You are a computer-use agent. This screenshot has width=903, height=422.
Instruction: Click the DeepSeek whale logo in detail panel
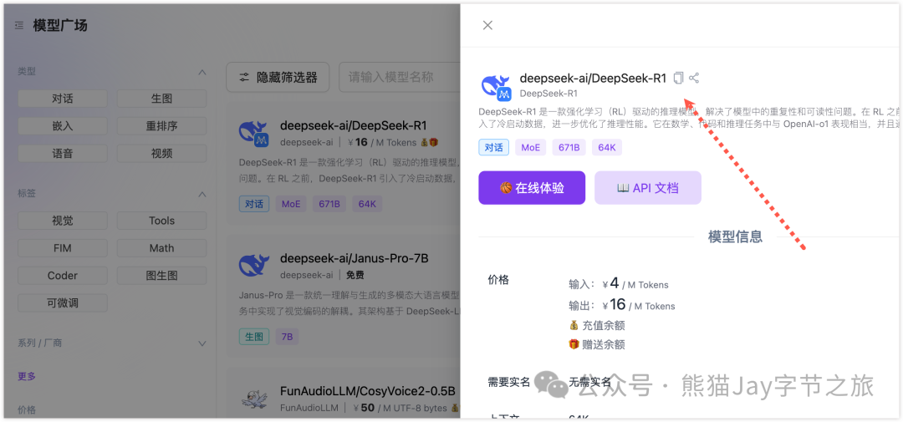pos(496,88)
